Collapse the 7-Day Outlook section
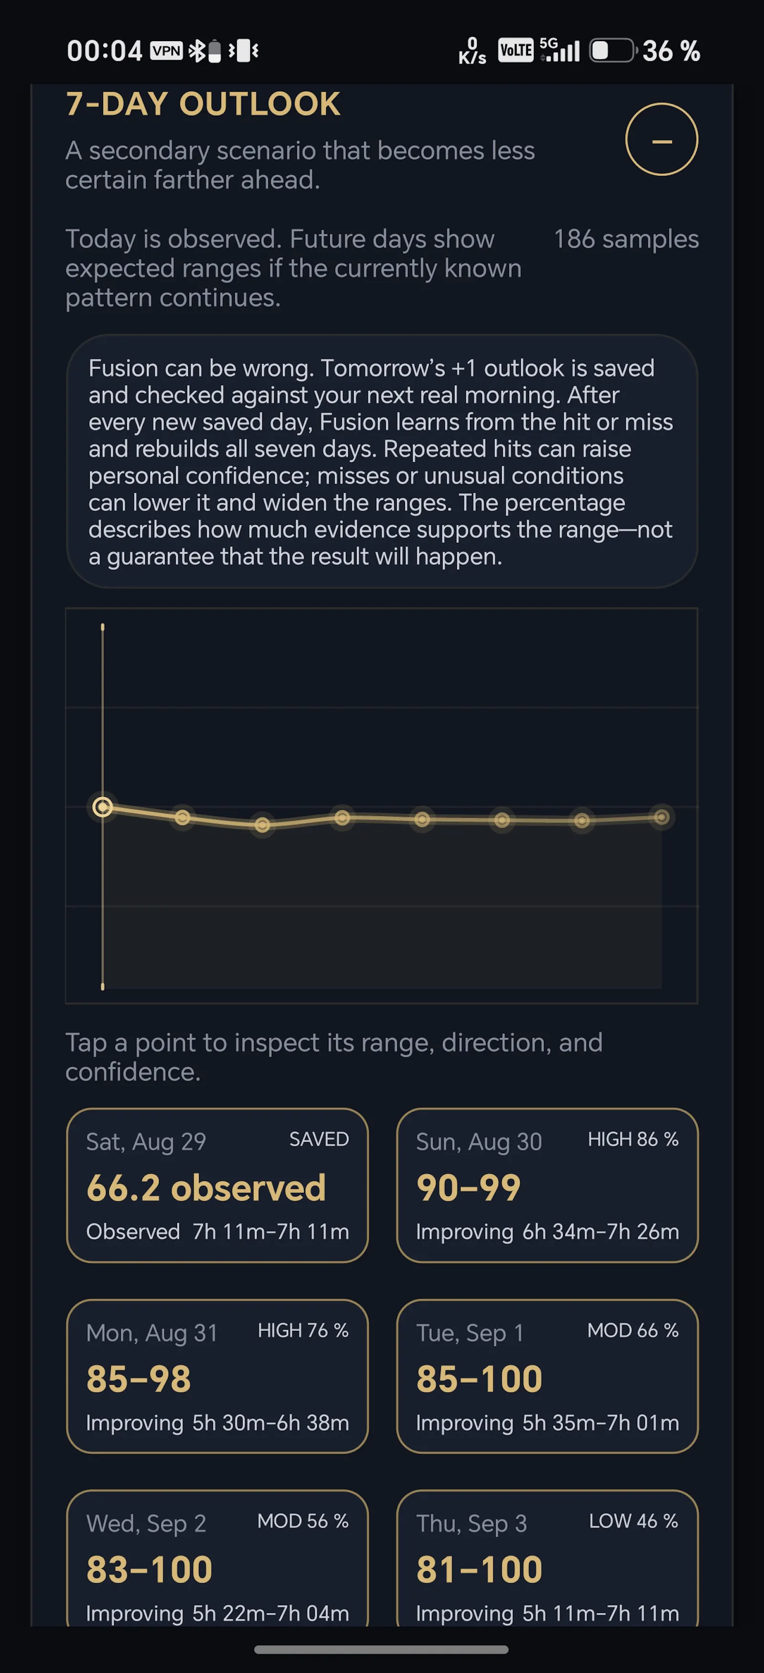764x1673 pixels. [x=661, y=140]
